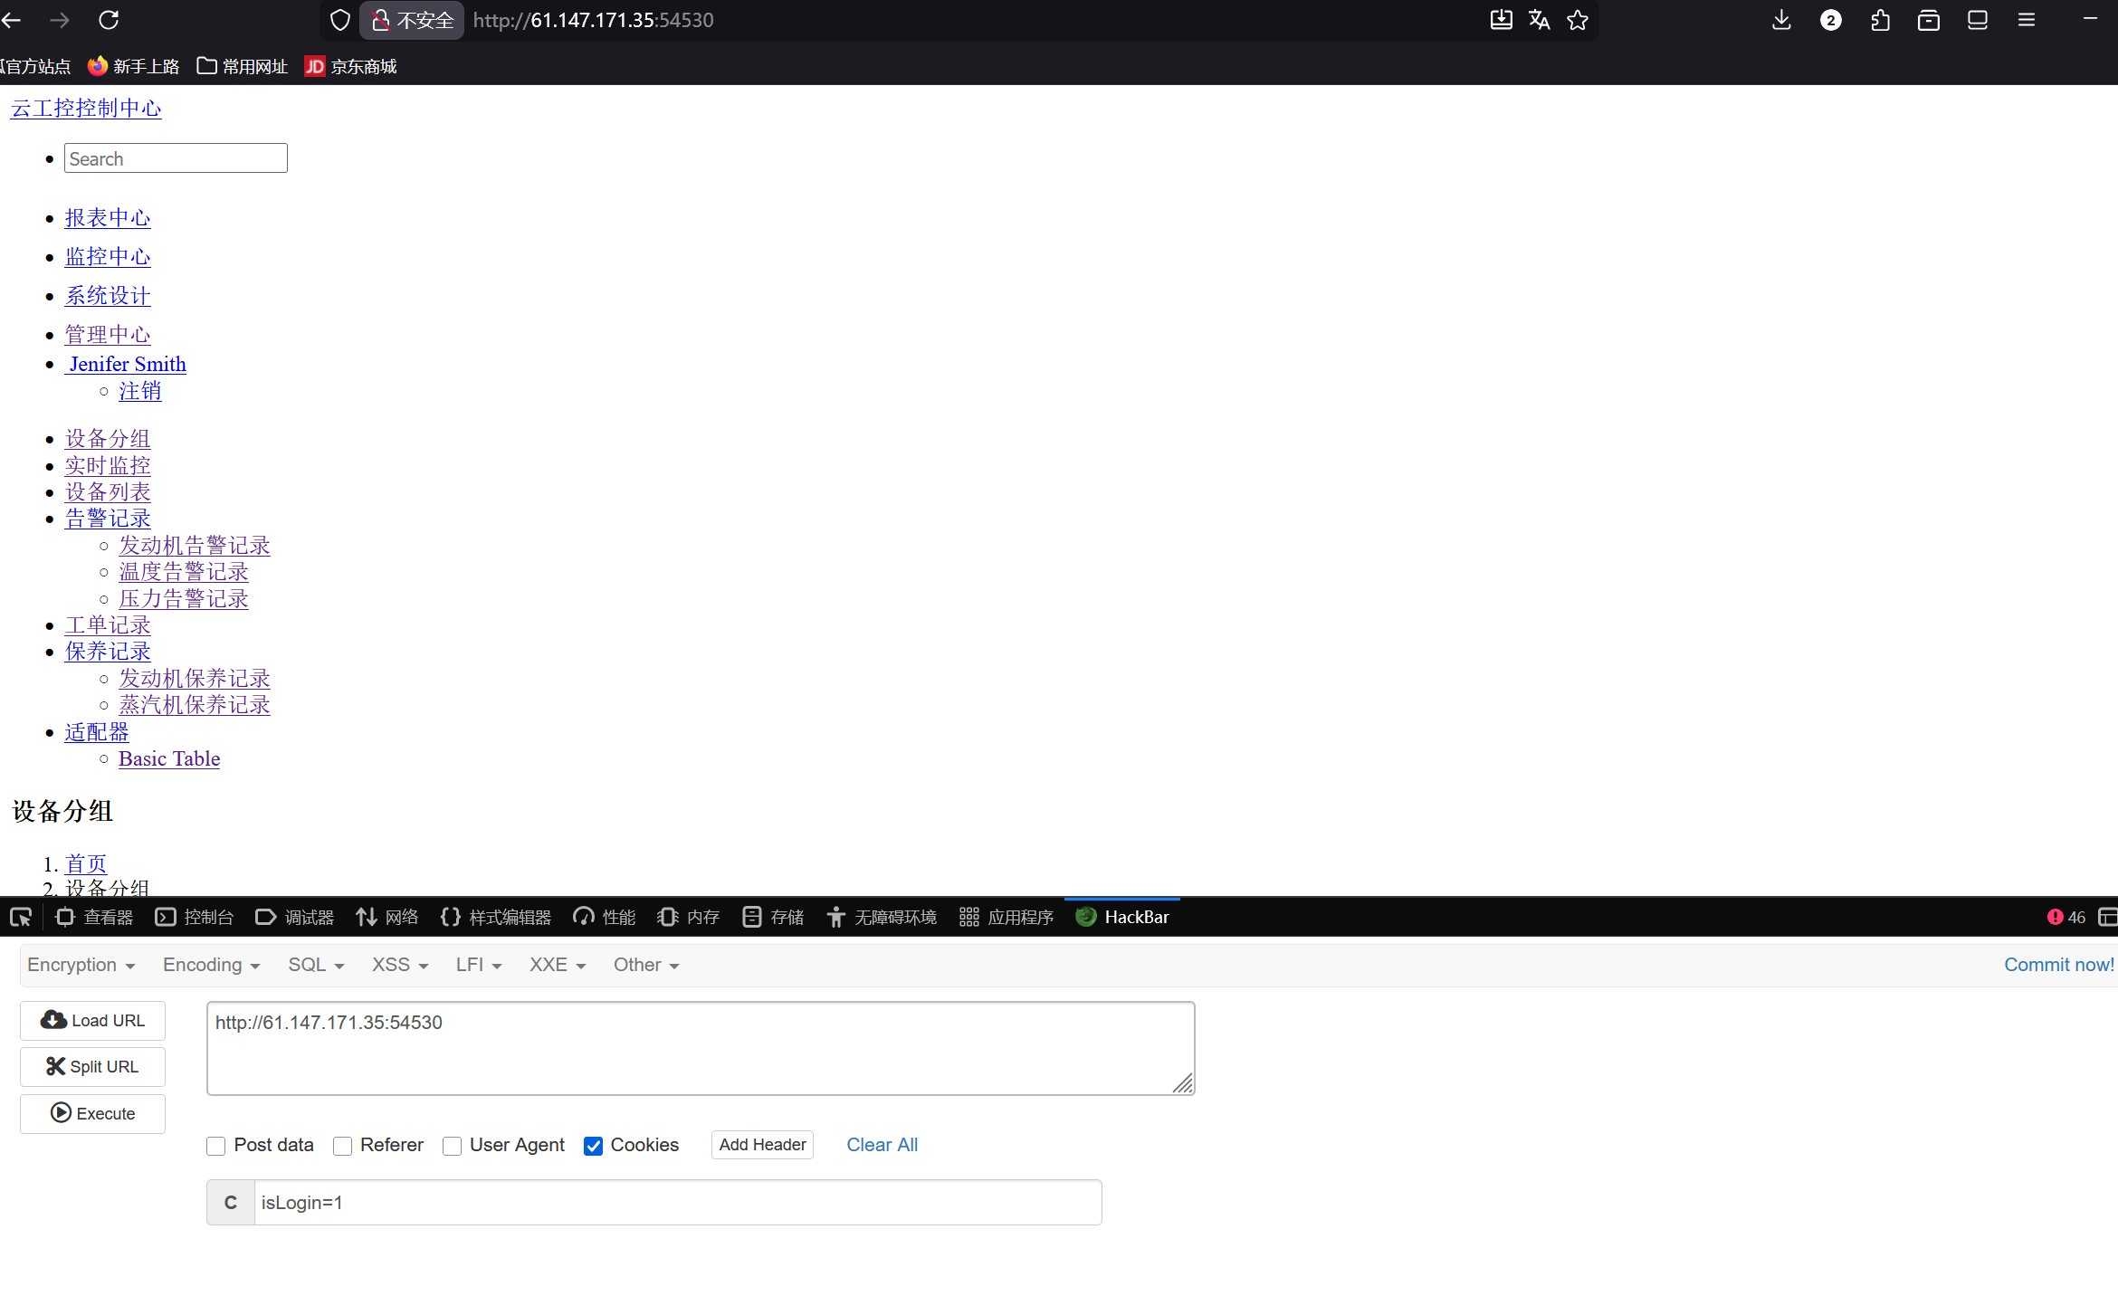This screenshot has width=2118, height=1315.
Task: Click the browser reload icon
Action: click(x=109, y=20)
